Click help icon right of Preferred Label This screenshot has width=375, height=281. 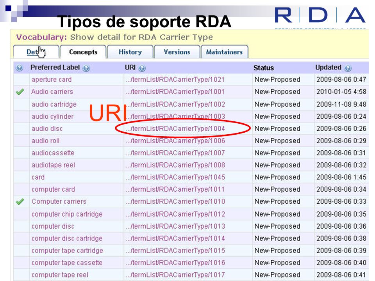86,68
